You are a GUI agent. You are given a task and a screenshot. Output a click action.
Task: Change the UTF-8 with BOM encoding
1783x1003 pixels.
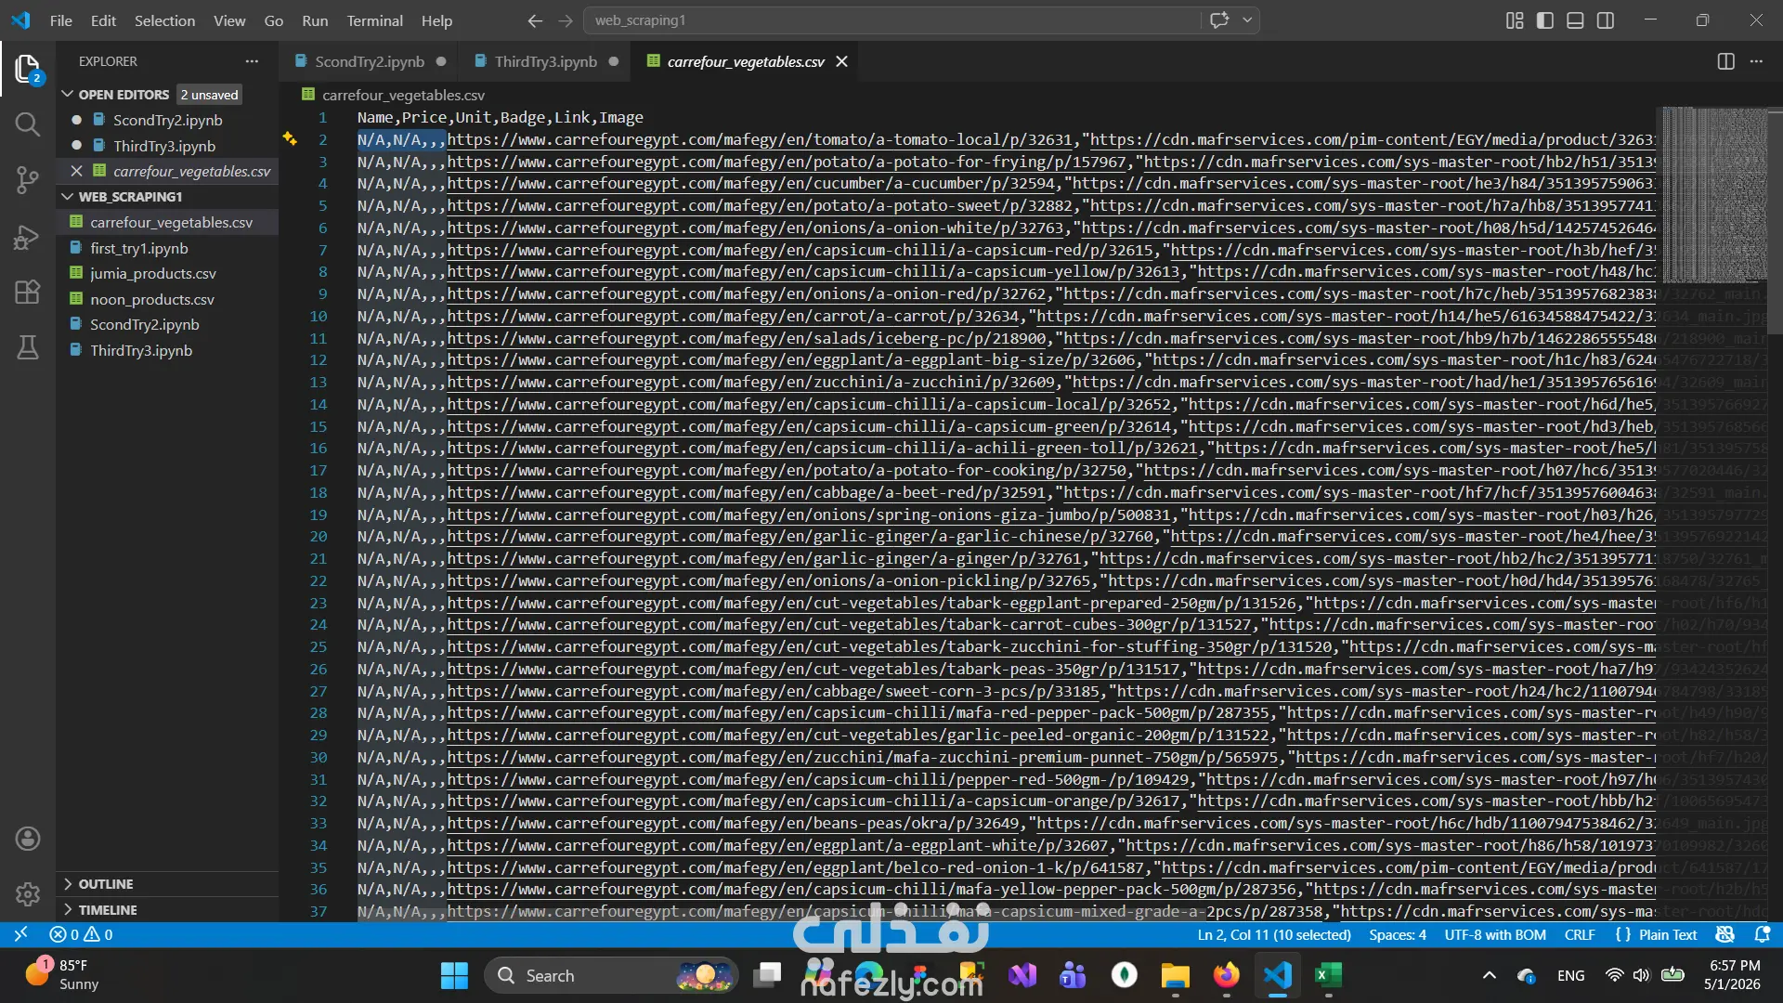point(1495,934)
